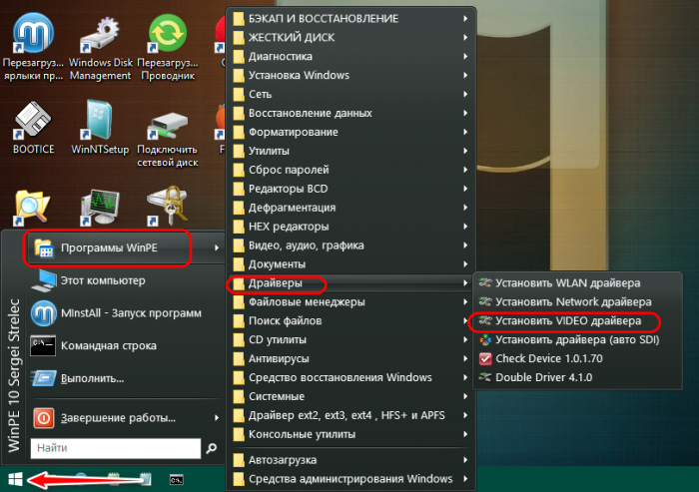Expand the БЭКАП И ВОССТАНОВЛЕНИЕ submenu arrow
Viewport: 699px width, 492px height.
(465, 18)
